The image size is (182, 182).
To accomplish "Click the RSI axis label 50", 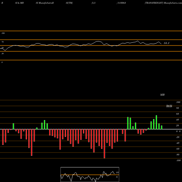I will (3, 48).
